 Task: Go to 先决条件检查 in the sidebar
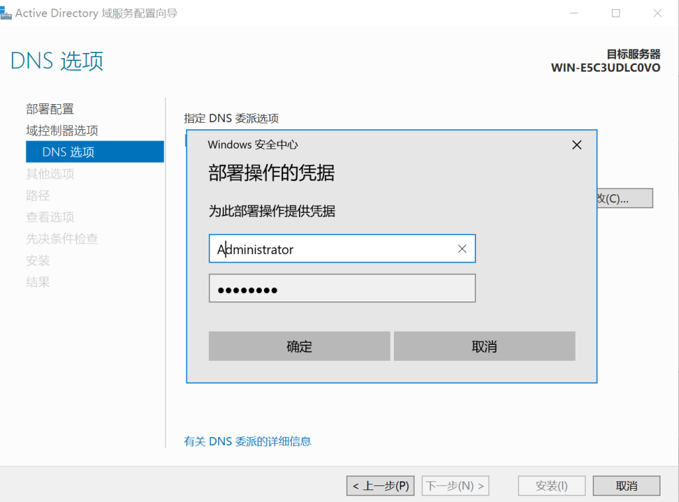pos(62,239)
